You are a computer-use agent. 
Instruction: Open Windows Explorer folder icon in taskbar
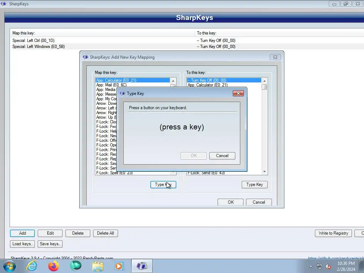point(98,266)
